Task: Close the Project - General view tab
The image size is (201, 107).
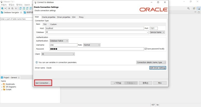Action: [x=19, y=78]
